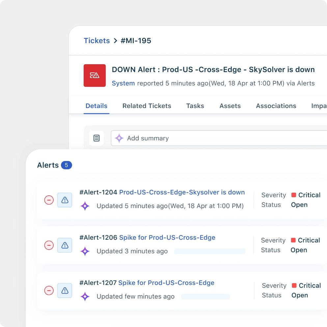Click the warning triangle icon for Alert-1204

[x=65, y=200]
